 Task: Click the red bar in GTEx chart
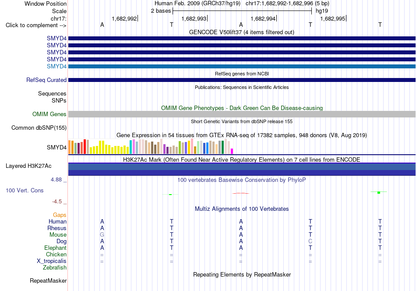pyautogui.click(x=85, y=146)
